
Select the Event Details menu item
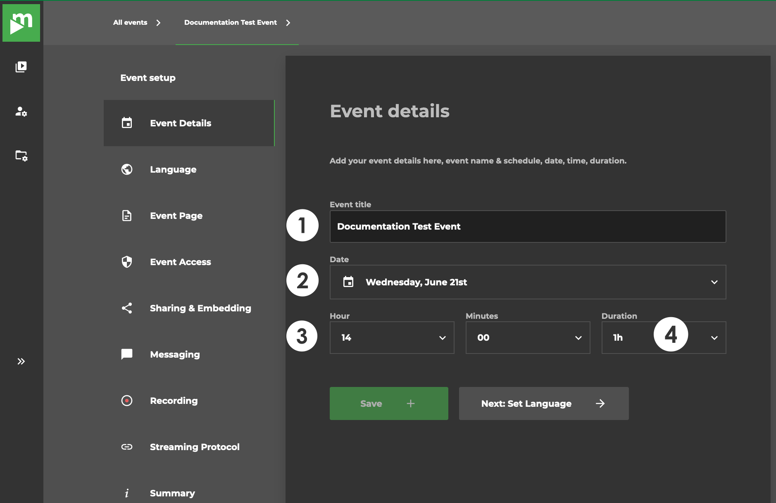[189, 123]
